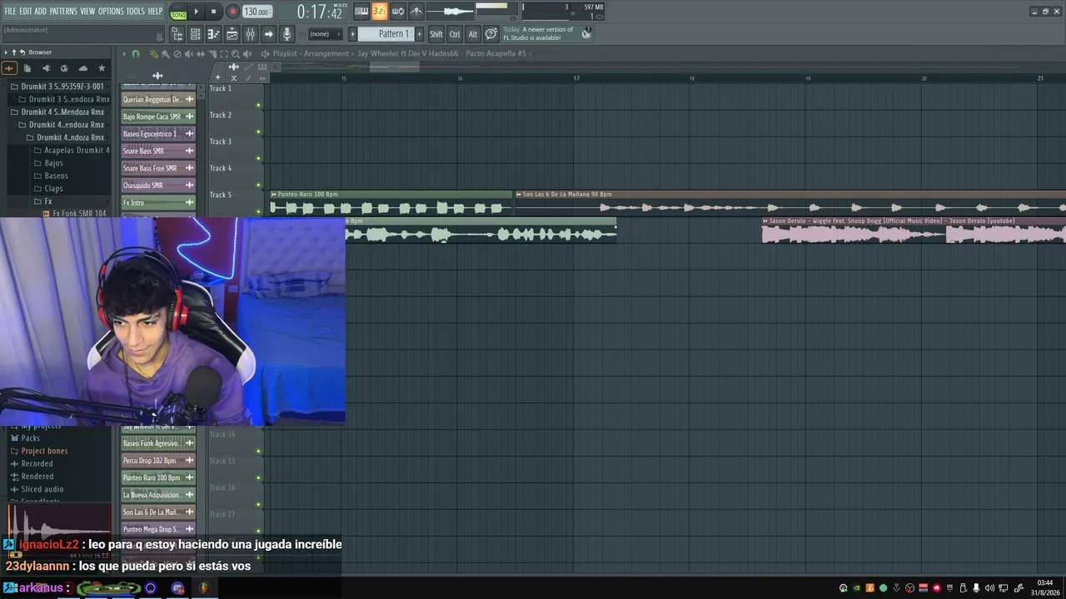Select the playlist Mute tool
The height and width of the screenshot is (599, 1066).
[x=189, y=54]
